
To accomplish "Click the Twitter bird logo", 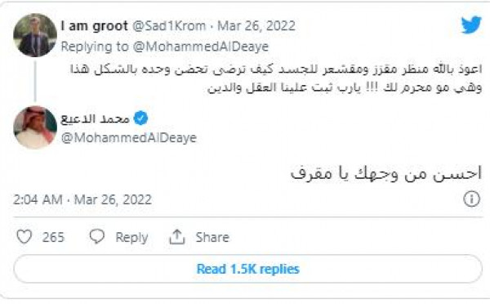I will pos(471,25).
